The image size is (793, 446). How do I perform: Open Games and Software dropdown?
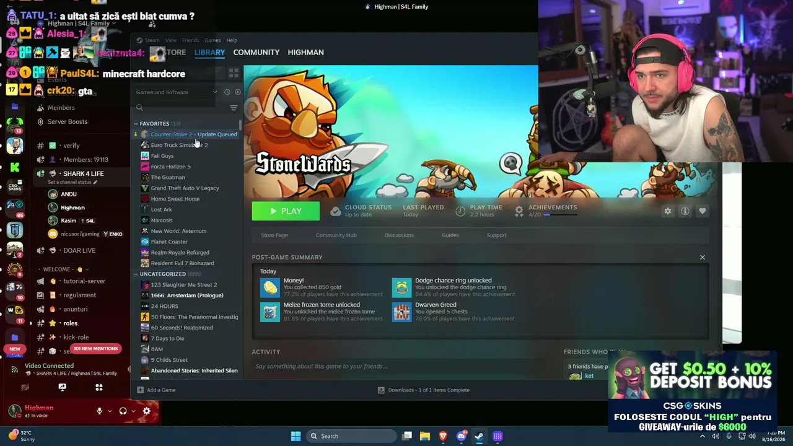pyautogui.click(x=177, y=92)
